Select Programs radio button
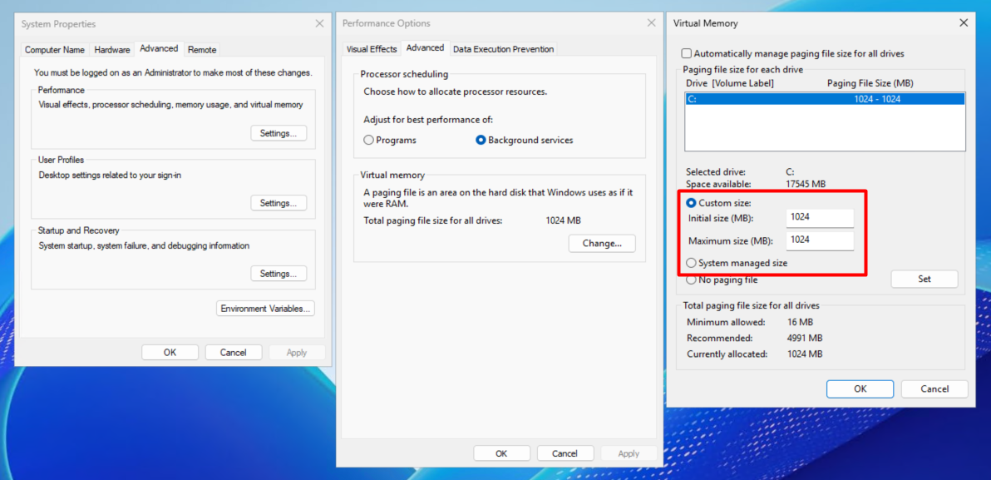This screenshot has width=991, height=480. [x=390, y=141]
